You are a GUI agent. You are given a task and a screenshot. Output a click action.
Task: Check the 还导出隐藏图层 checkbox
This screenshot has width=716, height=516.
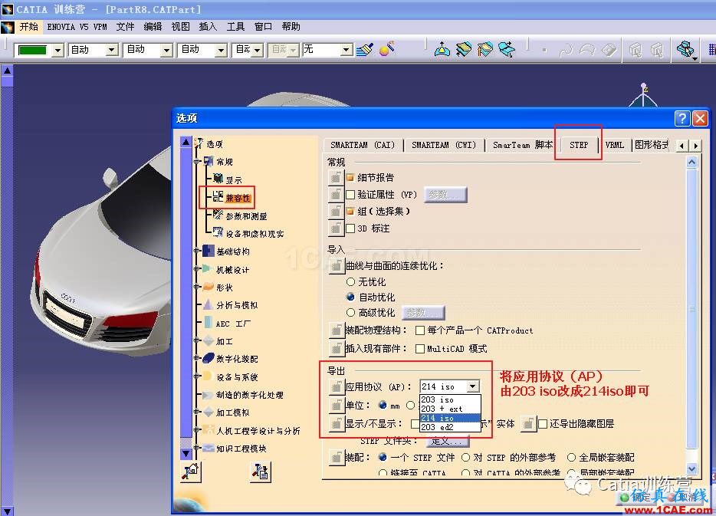pos(543,424)
